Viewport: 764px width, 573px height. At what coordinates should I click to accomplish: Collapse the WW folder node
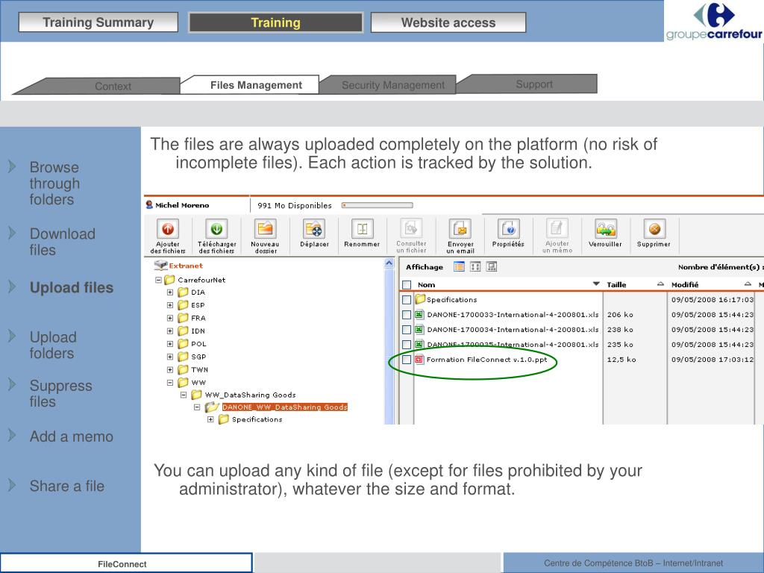[x=170, y=383]
